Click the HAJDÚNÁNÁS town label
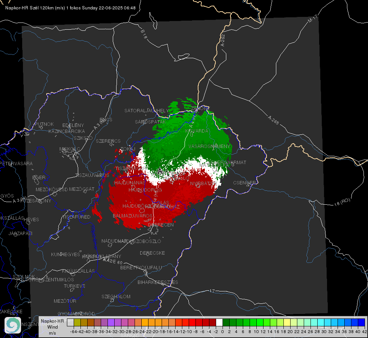 [130, 183]
